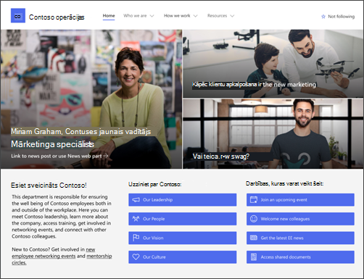Click the Miriam Graham portrait image

pyautogui.click(x=91, y=99)
